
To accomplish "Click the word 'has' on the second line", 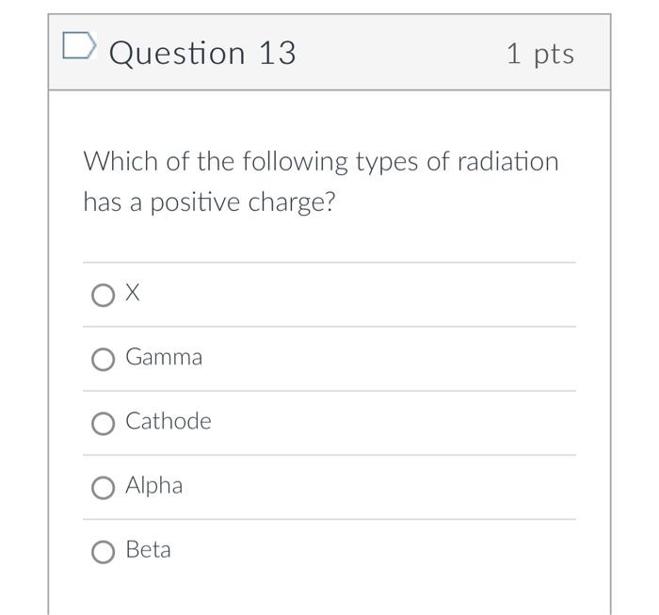I will click(x=102, y=202).
